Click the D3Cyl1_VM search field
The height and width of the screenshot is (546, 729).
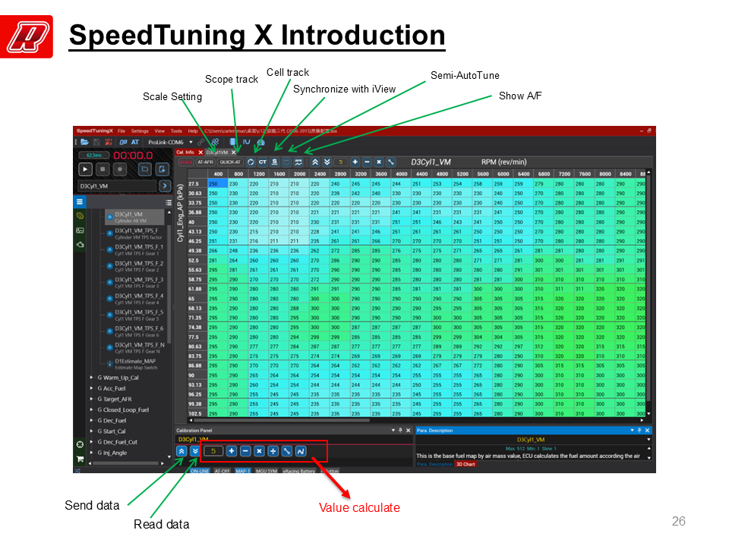[x=117, y=187]
